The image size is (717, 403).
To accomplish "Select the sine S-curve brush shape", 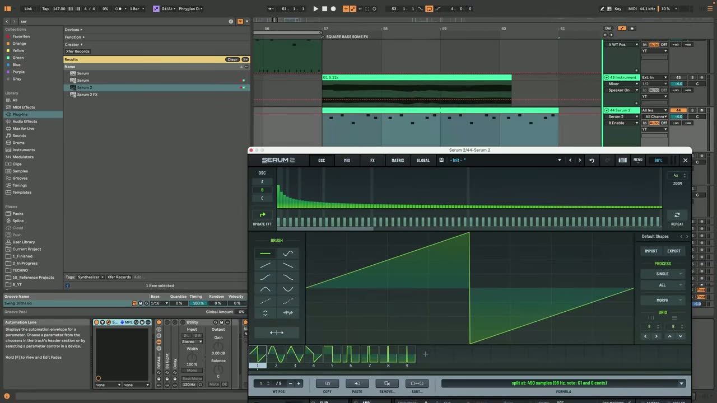I will pos(288,253).
